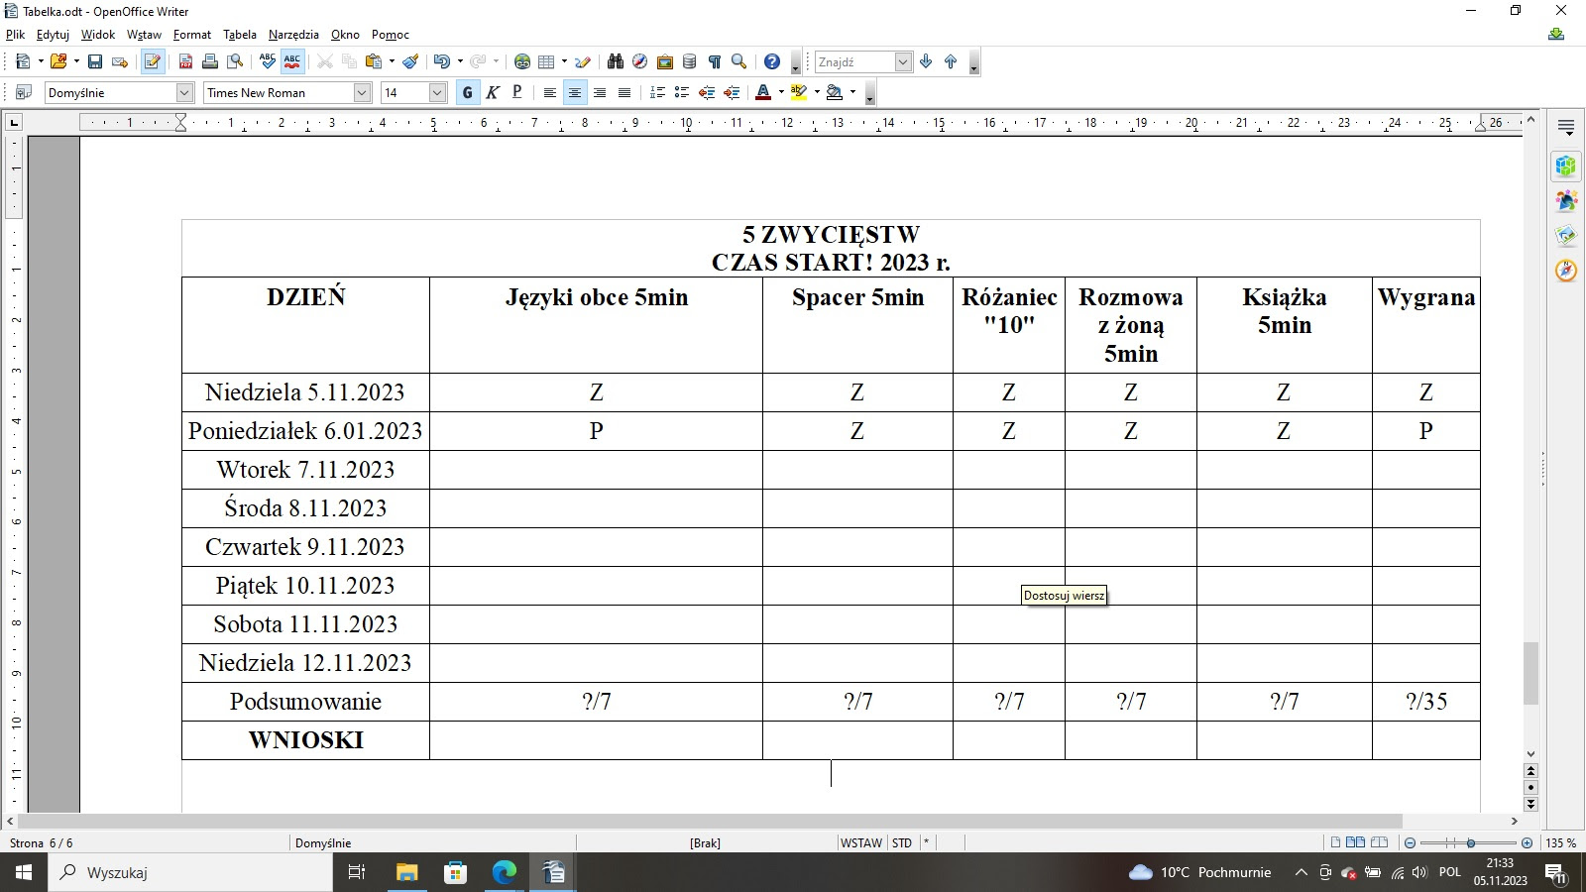This screenshot has width=1586, height=892.
Task: Open Times New Roman font dropdown
Action: point(362,92)
